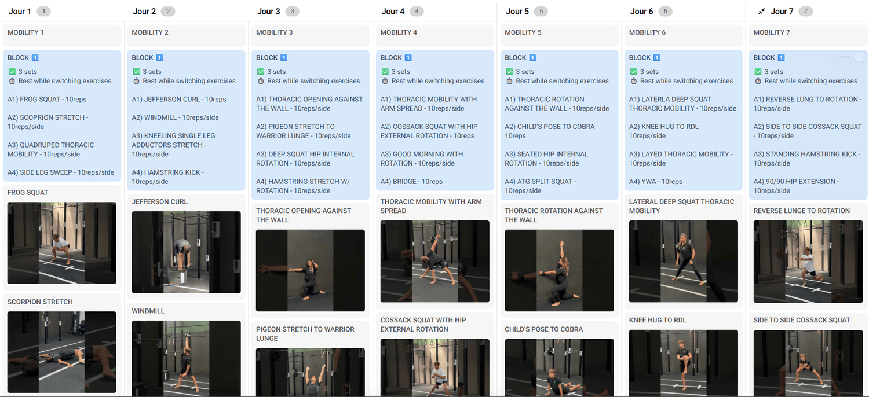
Task: Click the PIGEON STRETCH TO WARRIOR LUNGE card title
Action: click(305, 334)
